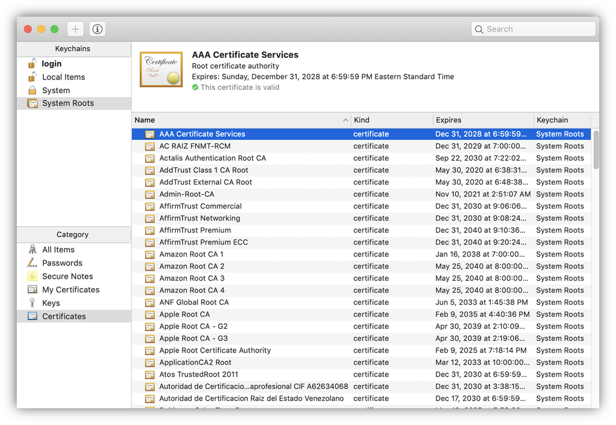Click the folder icon beside System Roots

(32, 103)
